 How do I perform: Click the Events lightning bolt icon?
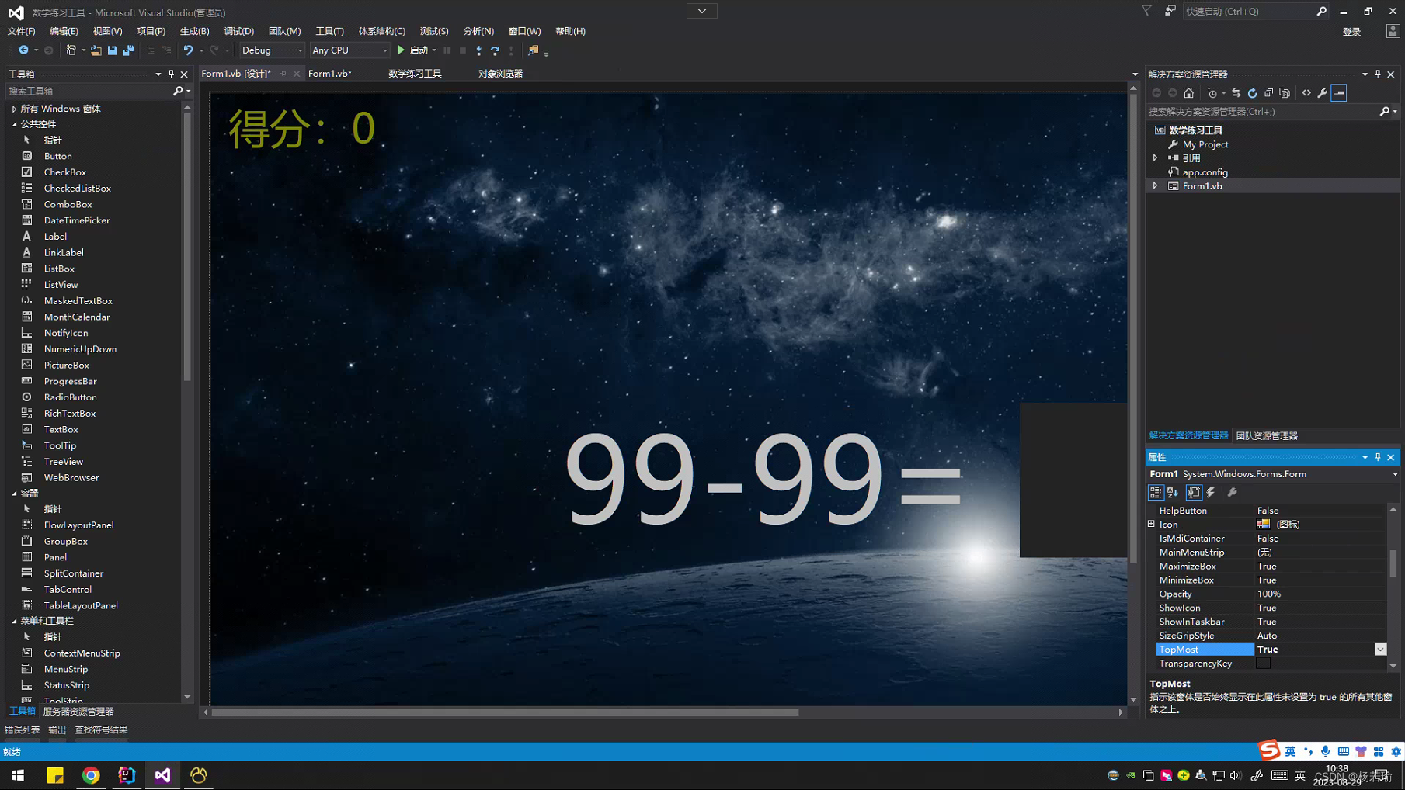tap(1211, 493)
